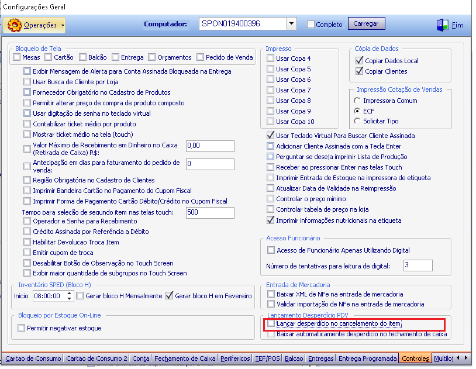
Task: Uncheck Gerar bloco H em Fevereiro
Action: [170, 296]
